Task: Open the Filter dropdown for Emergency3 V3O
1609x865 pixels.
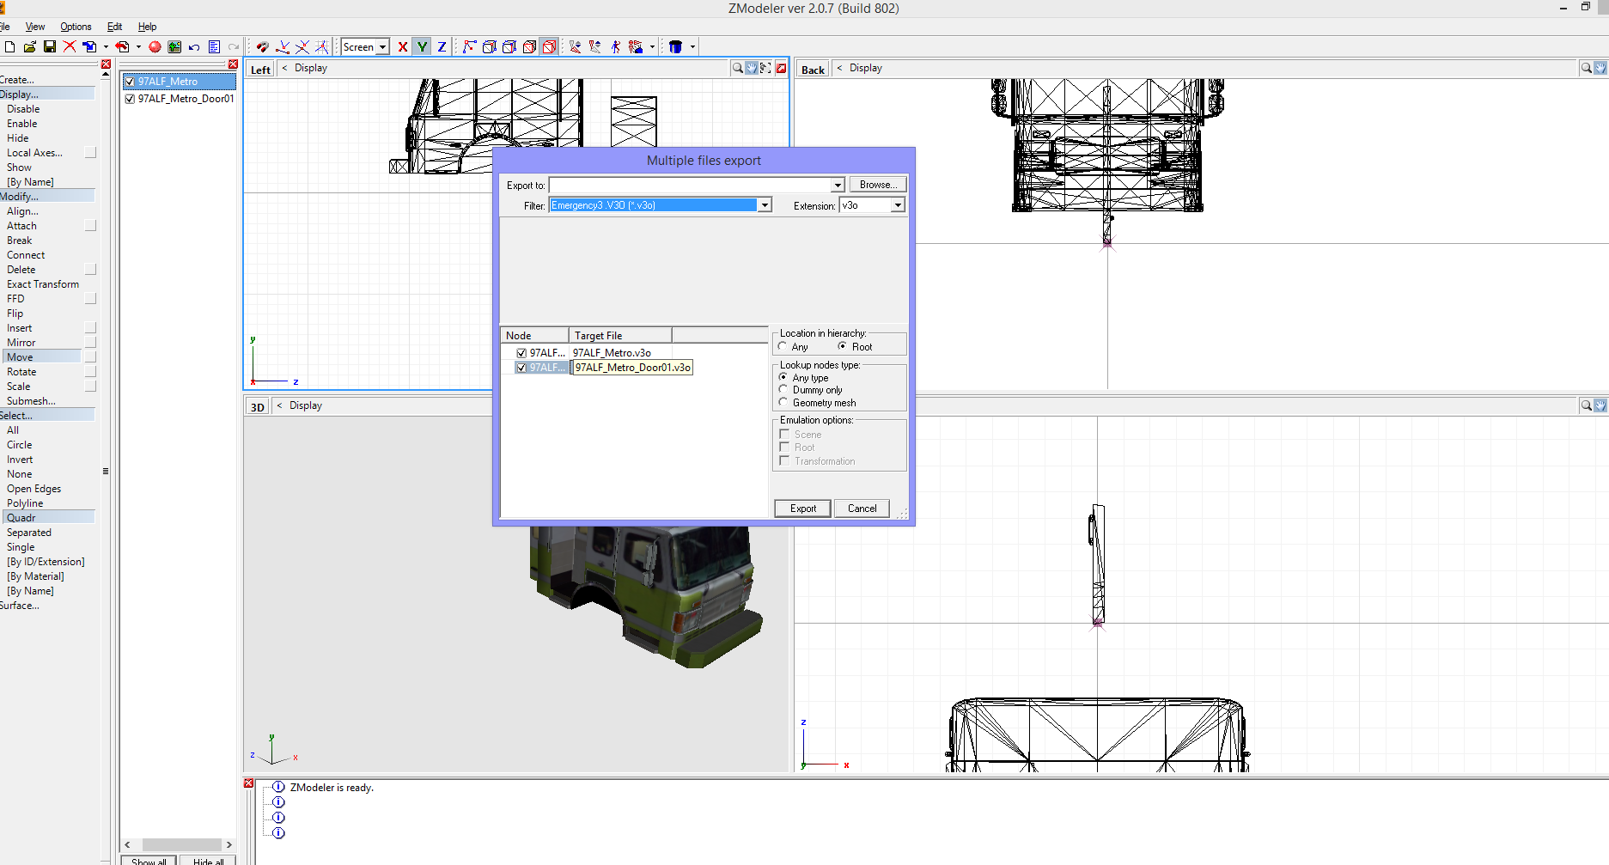Action: coord(764,204)
